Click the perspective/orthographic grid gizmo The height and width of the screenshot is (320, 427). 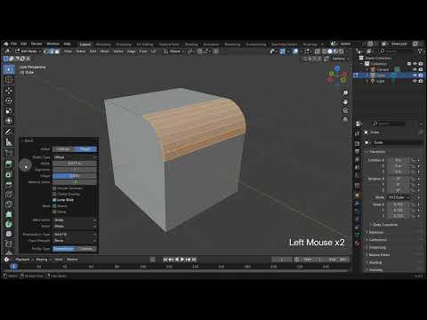[345, 119]
